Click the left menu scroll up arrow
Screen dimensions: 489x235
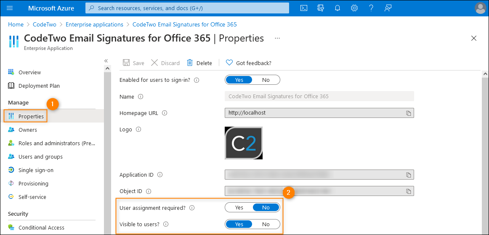pyautogui.click(x=107, y=68)
